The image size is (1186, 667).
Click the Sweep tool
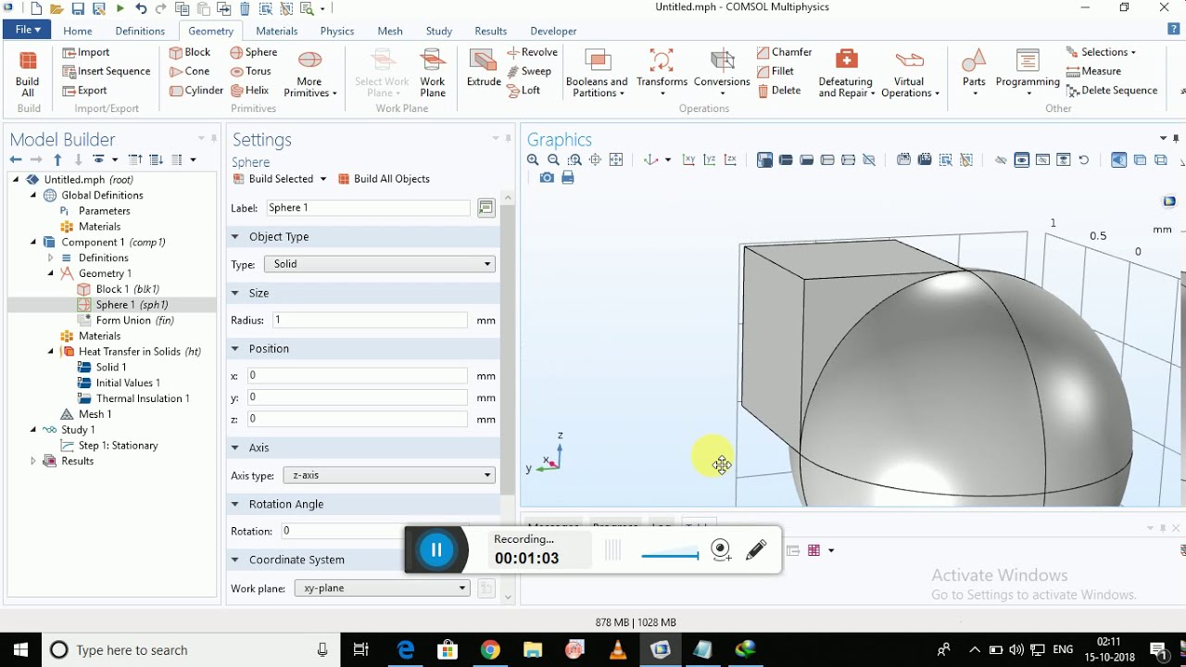[530, 71]
